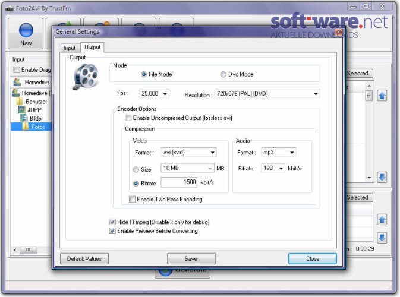Maximize the Foto2Avi window
400x297 pixels.
(x=366, y=6)
